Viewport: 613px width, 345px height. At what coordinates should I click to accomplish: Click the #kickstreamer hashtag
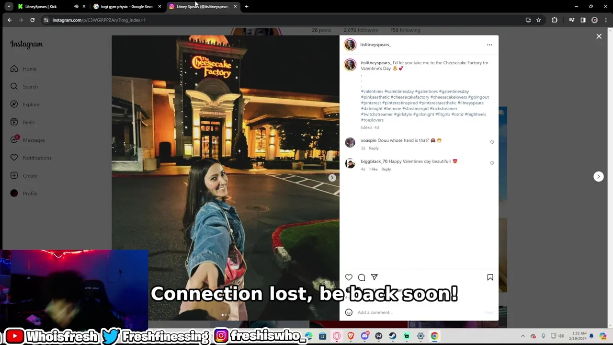click(443, 109)
